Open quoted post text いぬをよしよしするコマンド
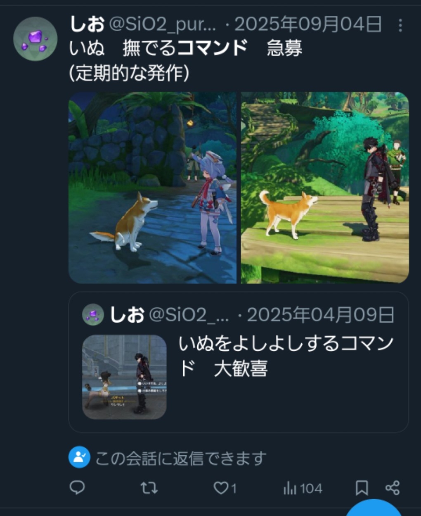 click(x=286, y=356)
